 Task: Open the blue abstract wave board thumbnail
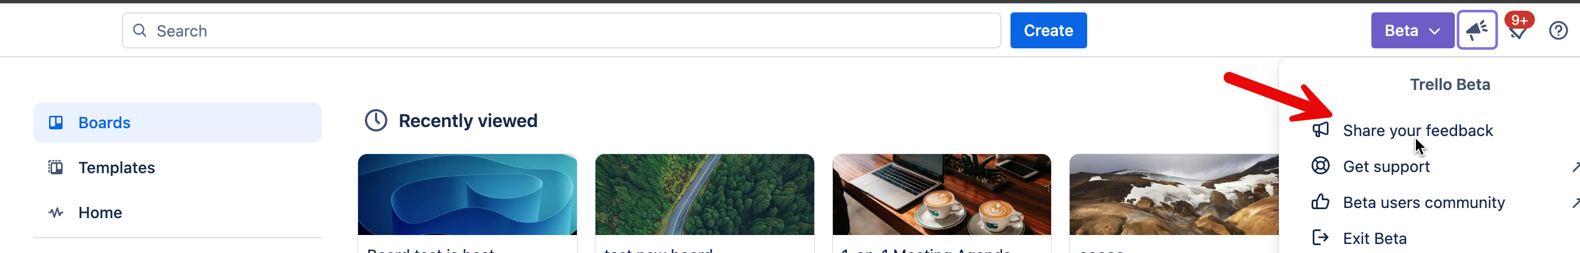(x=467, y=195)
